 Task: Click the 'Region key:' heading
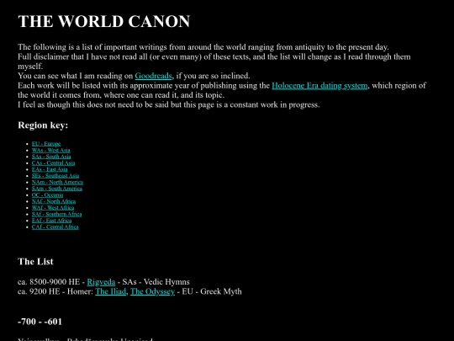coord(43,125)
